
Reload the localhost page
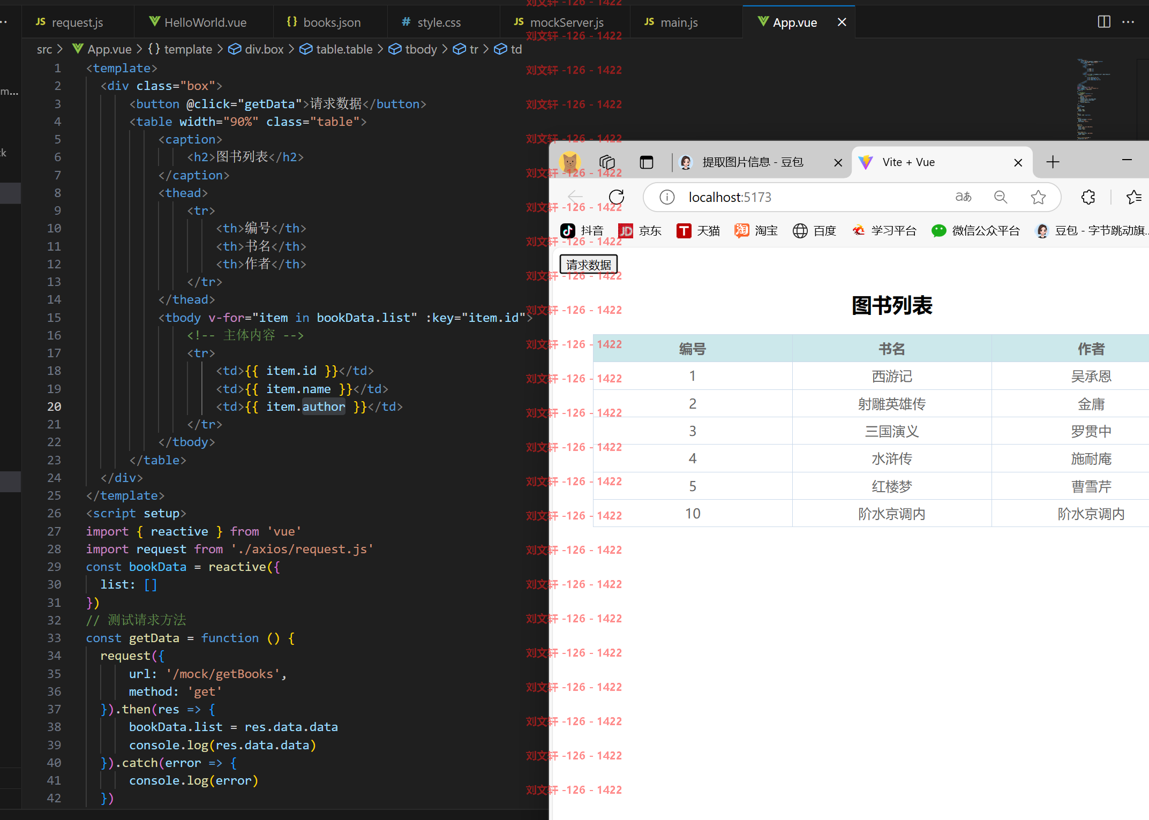coord(617,197)
